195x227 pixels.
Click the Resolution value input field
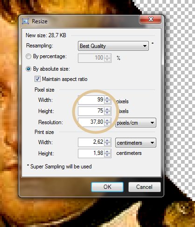[x=91, y=122]
